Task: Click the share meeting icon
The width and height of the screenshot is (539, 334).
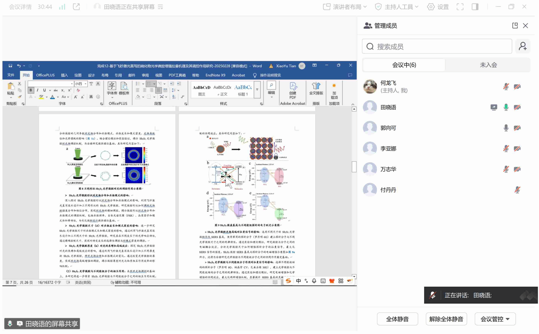Action: coord(76,7)
